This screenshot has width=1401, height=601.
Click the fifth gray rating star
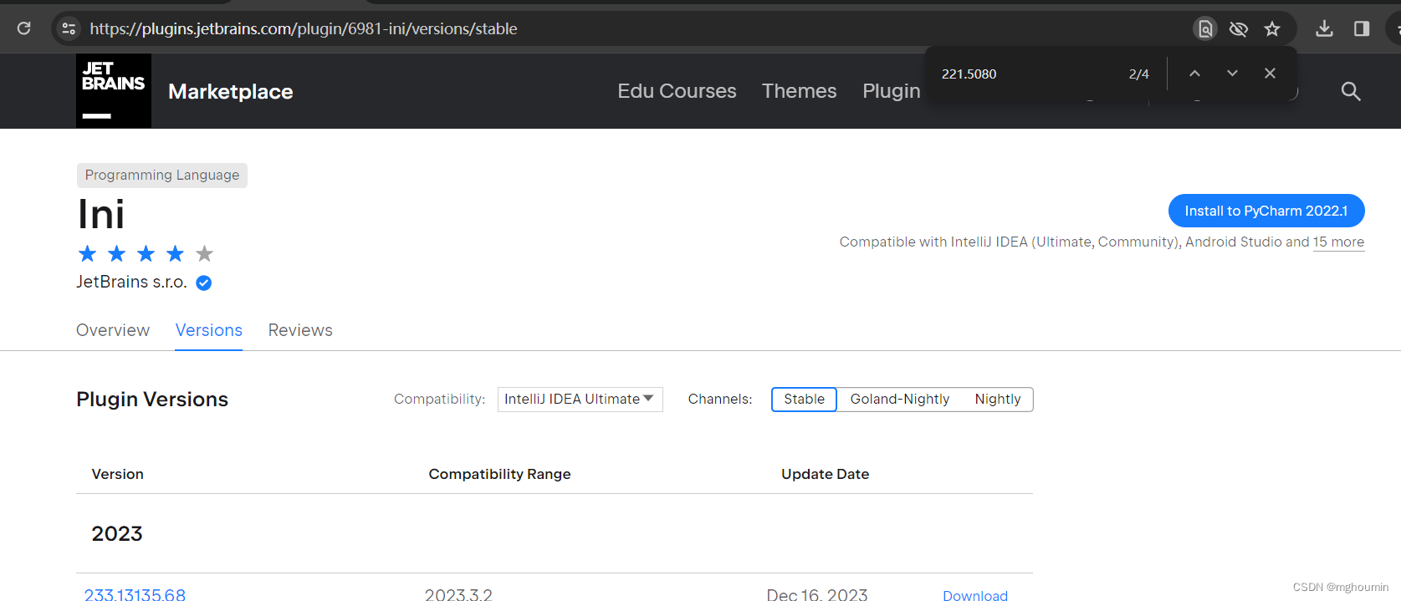(205, 253)
